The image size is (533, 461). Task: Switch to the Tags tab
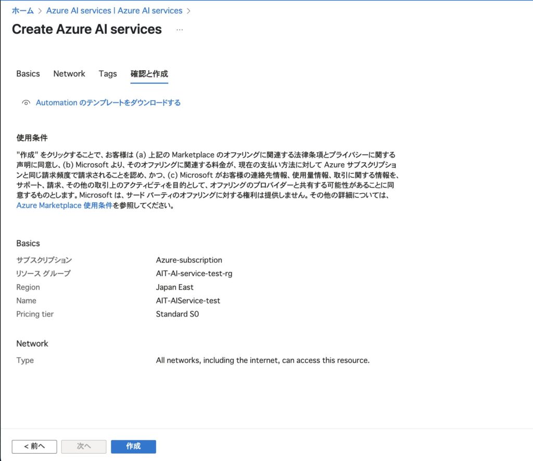108,74
